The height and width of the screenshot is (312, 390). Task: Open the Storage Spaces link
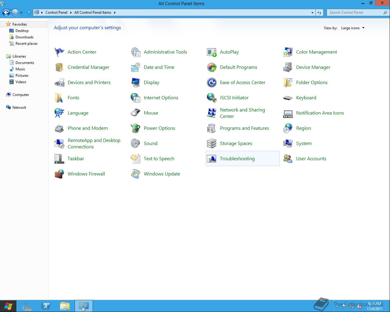(x=236, y=144)
